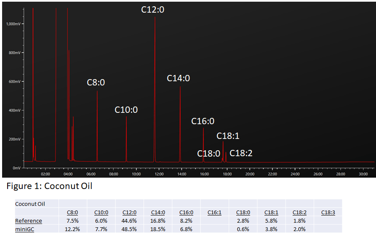Select the 400mV label on vertical axis
Viewport: 376px width, 237px height.
point(15,110)
